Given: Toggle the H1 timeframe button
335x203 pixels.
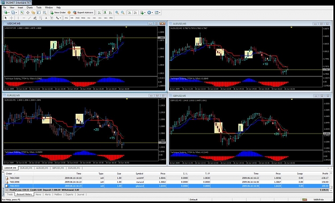Looking at the screenshot, I should (x=88, y=18).
